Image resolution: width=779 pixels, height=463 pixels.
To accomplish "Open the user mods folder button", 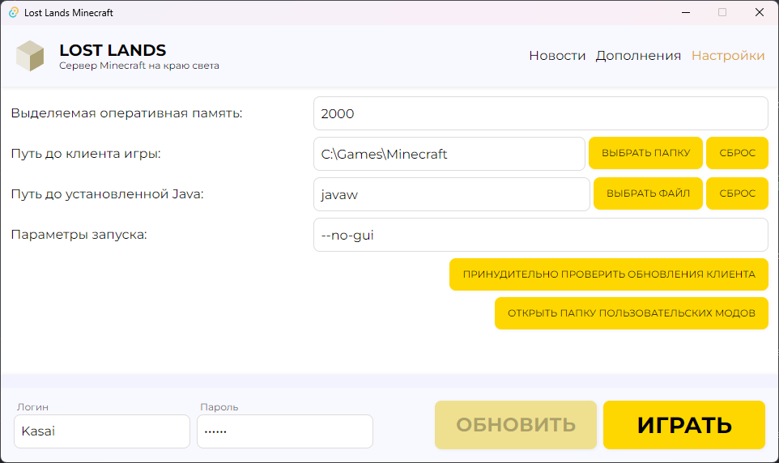I will [x=632, y=313].
